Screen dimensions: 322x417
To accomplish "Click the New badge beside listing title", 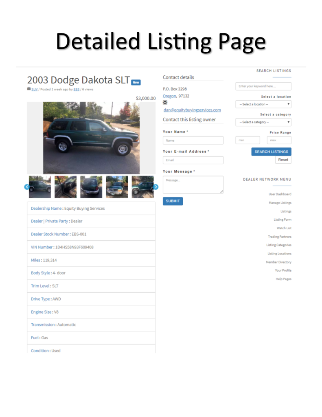I will point(136,82).
